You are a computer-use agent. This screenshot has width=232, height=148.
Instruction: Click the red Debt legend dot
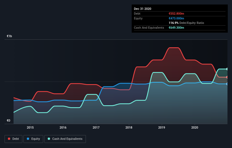9,139
